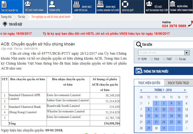Open Danh mục giấy tờ có giá icon

[x=77, y=4]
